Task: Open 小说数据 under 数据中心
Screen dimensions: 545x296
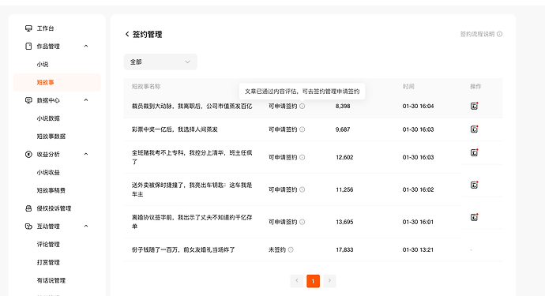Action: pos(48,118)
